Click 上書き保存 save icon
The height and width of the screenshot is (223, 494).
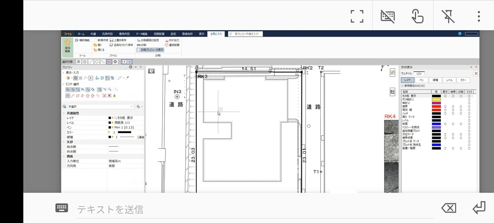(x=112, y=40)
